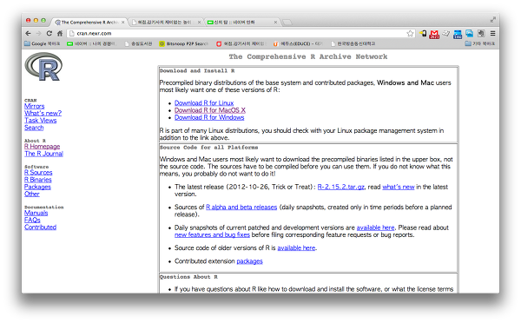
Task: Open R alpha and beta releases link
Action: (241, 208)
